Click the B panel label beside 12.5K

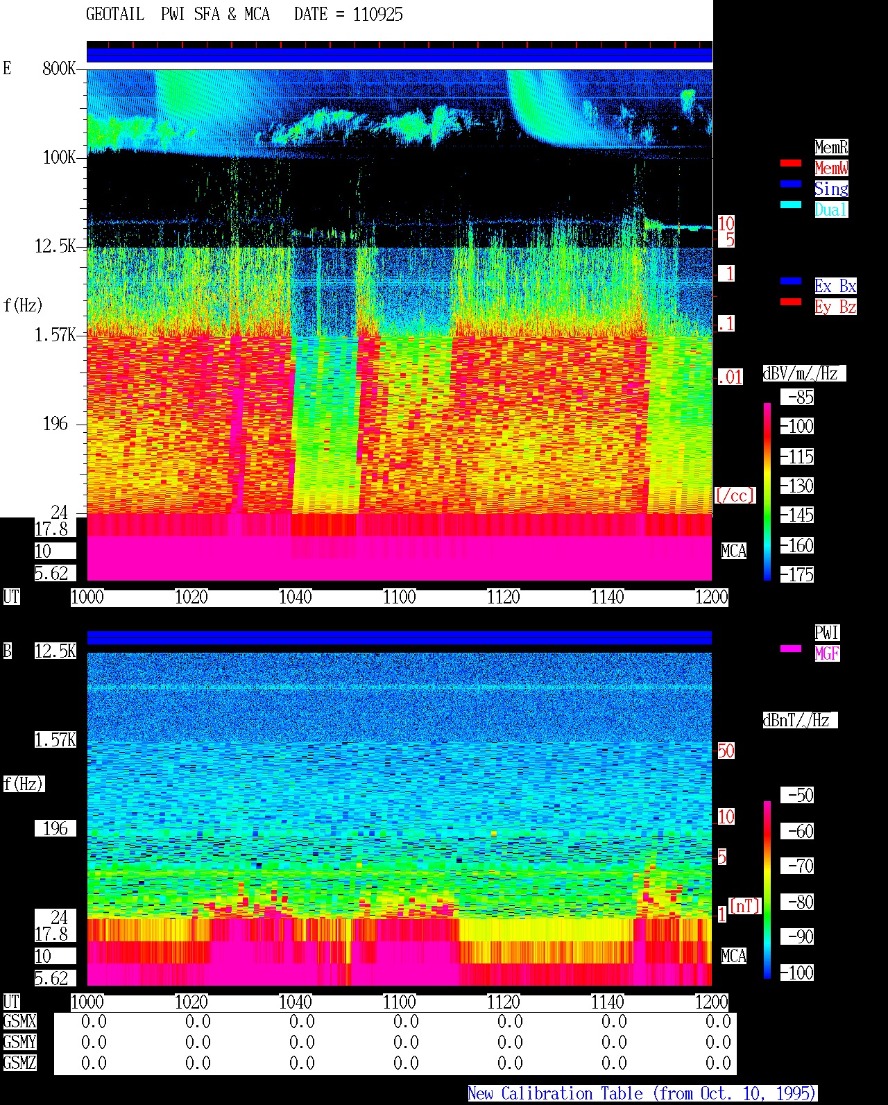click(x=7, y=651)
